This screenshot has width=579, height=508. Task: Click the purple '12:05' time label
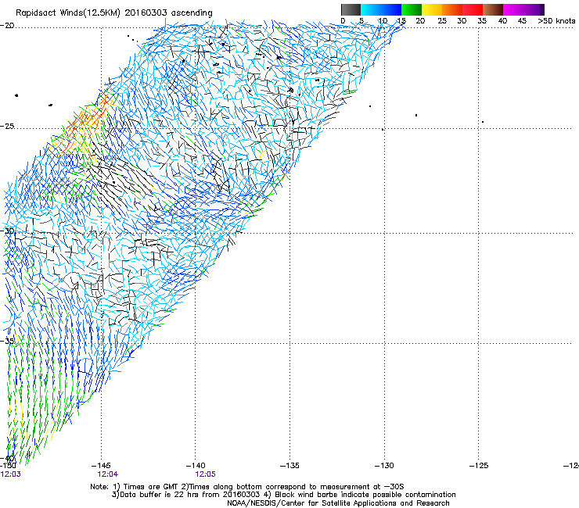point(205,474)
